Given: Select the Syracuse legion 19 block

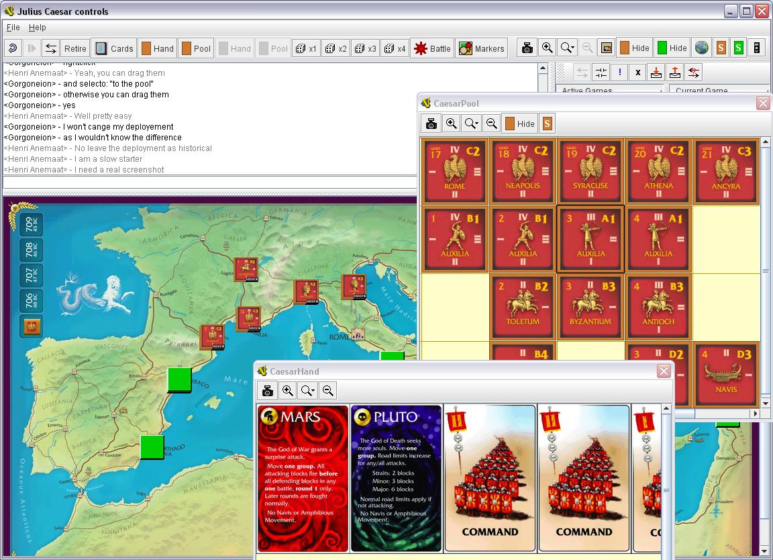Looking at the screenshot, I should tap(590, 171).
